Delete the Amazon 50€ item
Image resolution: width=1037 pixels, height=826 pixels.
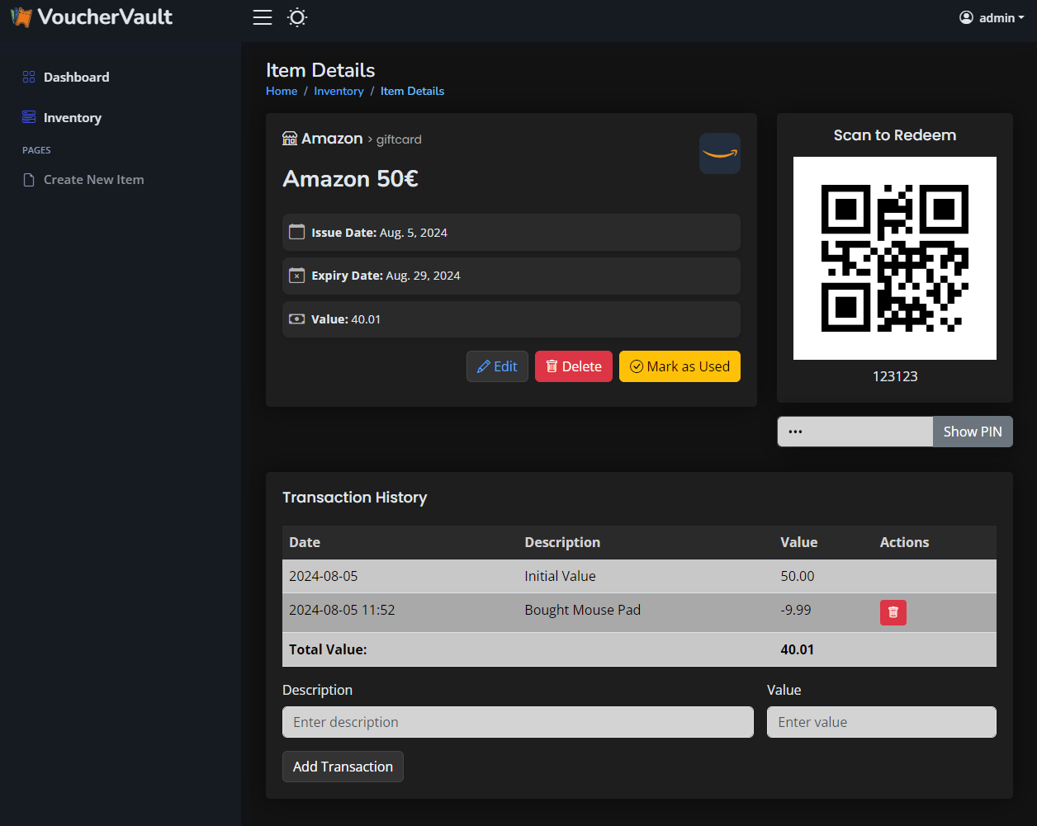pyautogui.click(x=573, y=366)
